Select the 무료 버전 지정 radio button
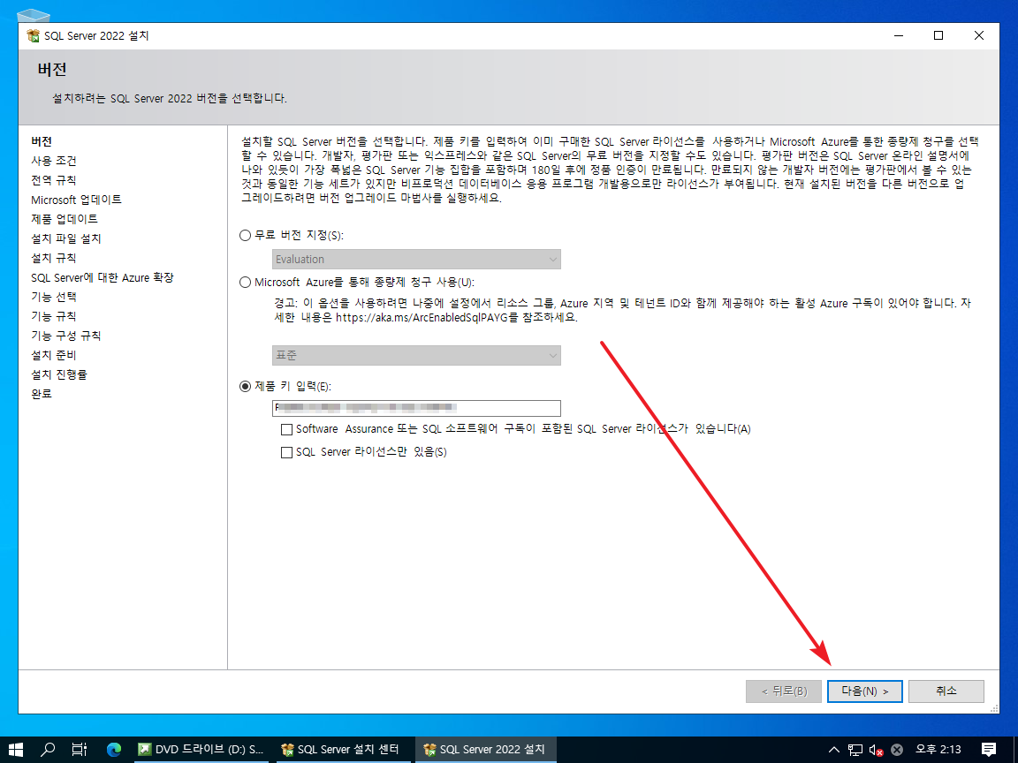This screenshot has width=1018, height=763. [245, 236]
